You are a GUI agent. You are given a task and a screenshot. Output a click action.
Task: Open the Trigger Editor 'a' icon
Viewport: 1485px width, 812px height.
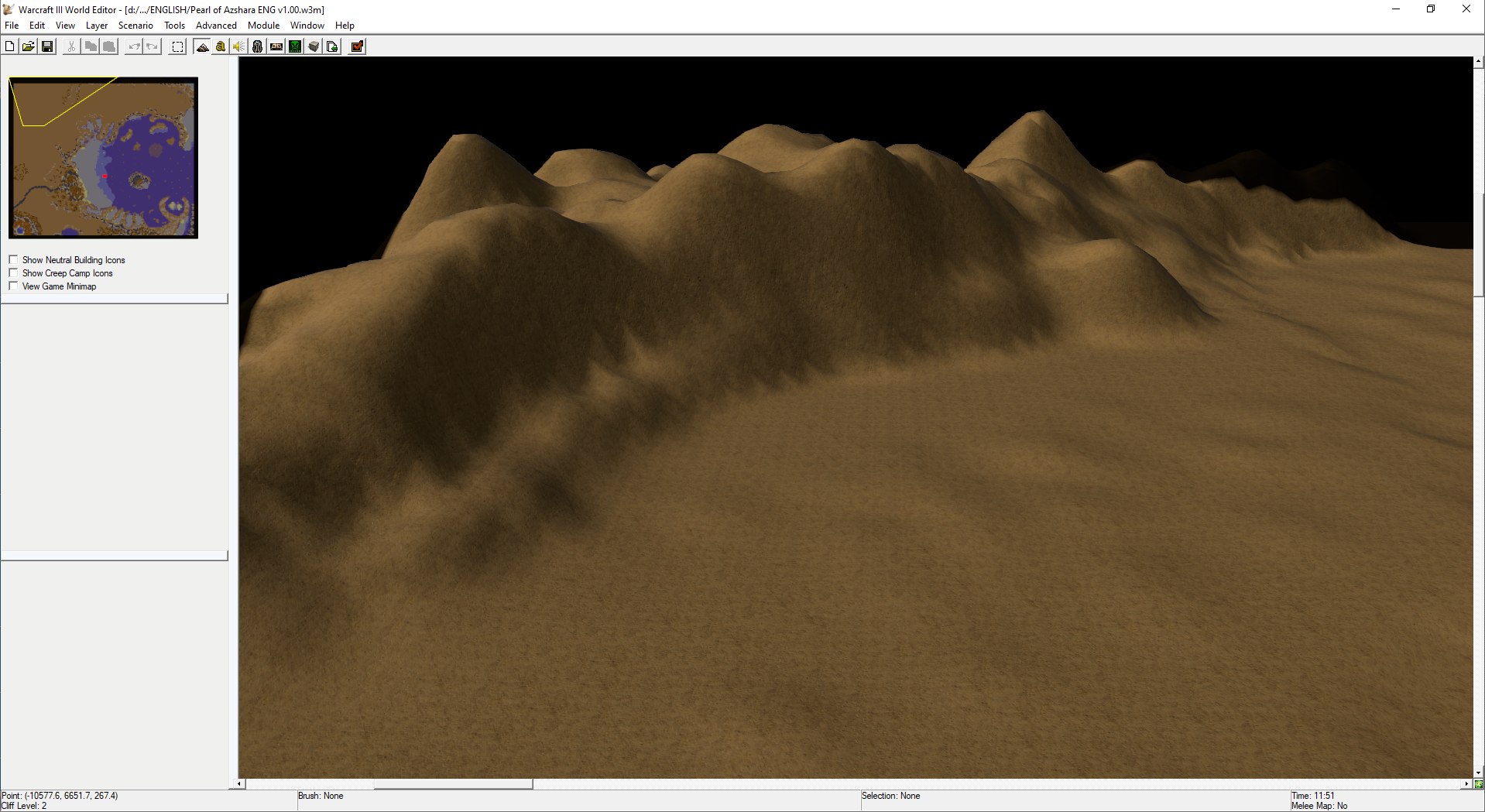(221, 46)
